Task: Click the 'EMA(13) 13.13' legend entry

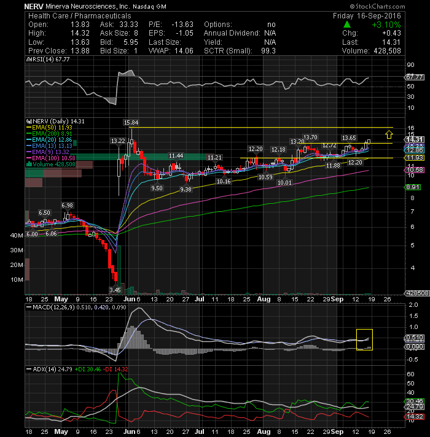Action: click(52, 145)
